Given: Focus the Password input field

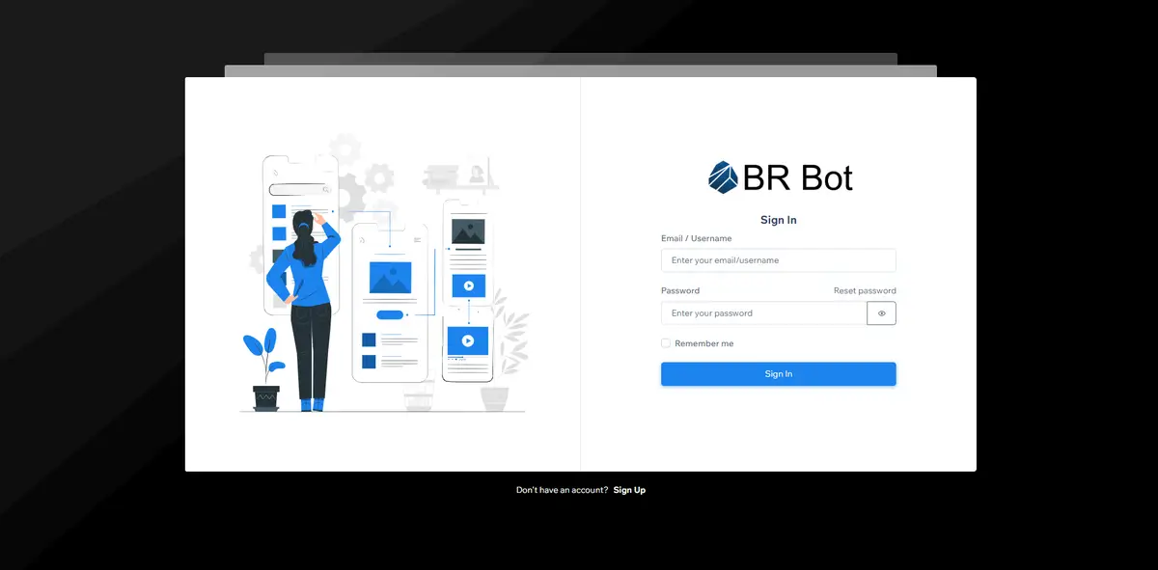Looking at the screenshot, I should coord(763,313).
